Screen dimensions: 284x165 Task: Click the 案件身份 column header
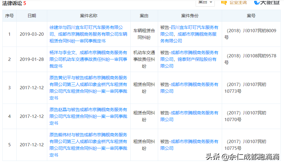(x=190, y=16)
